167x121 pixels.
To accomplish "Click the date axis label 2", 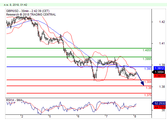I will point(22,116).
